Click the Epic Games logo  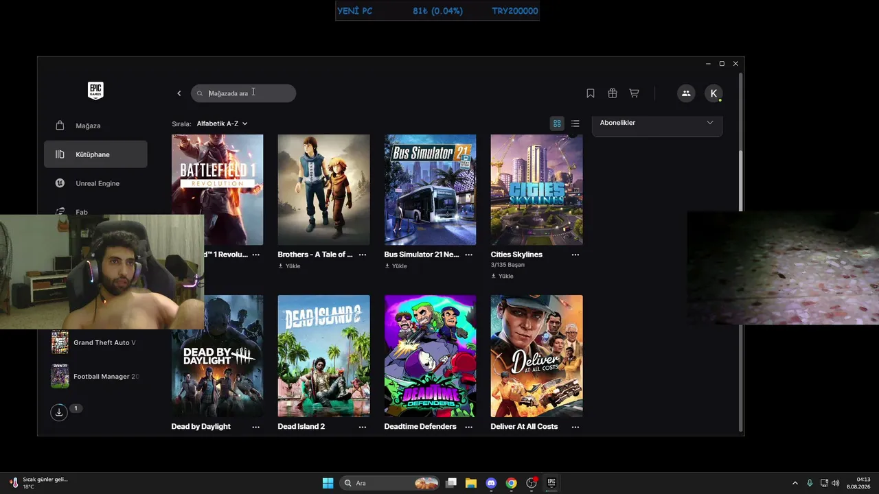[95, 91]
